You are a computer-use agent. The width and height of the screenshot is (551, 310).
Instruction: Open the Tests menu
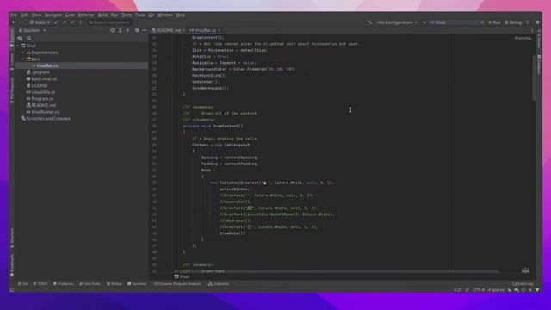click(x=127, y=15)
